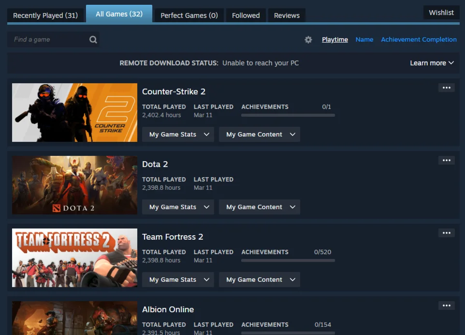The height and width of the screenshot is (335, 465).
Task: Click the Dota 2 game title
Action: (155, 164)
